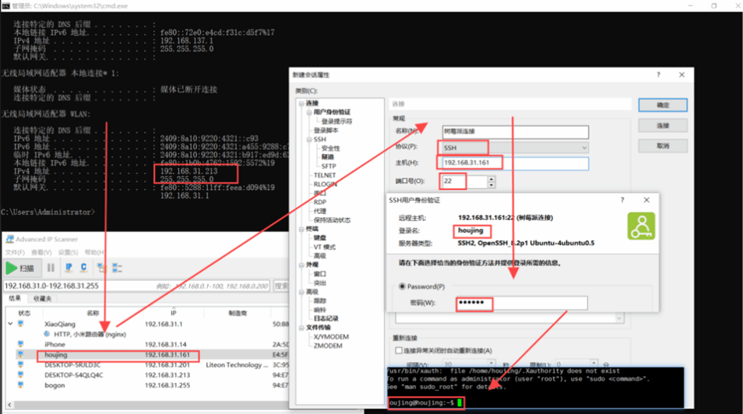Click the expand-all tree toolbar icon
The image size is (743, 414).
(103, 268)
